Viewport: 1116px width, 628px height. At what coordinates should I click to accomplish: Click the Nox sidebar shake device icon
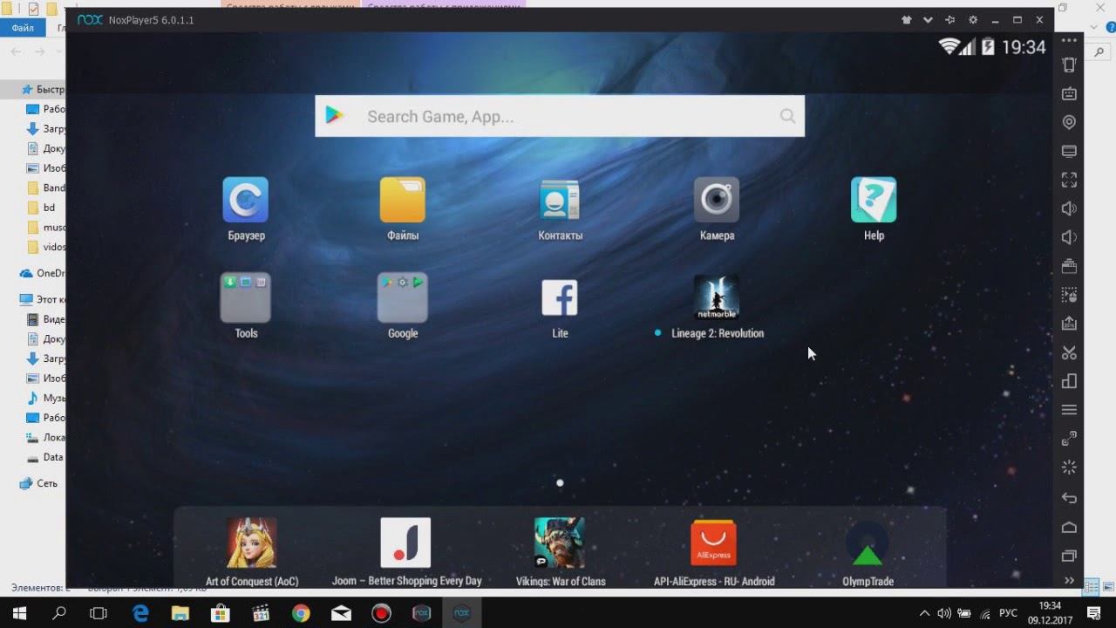click(x=1069, y=65)
